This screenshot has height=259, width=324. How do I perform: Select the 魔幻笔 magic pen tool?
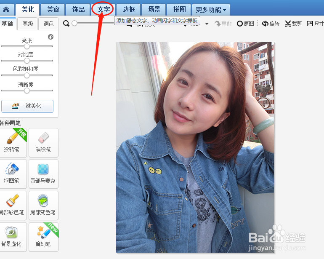click(x=43, y=237)
